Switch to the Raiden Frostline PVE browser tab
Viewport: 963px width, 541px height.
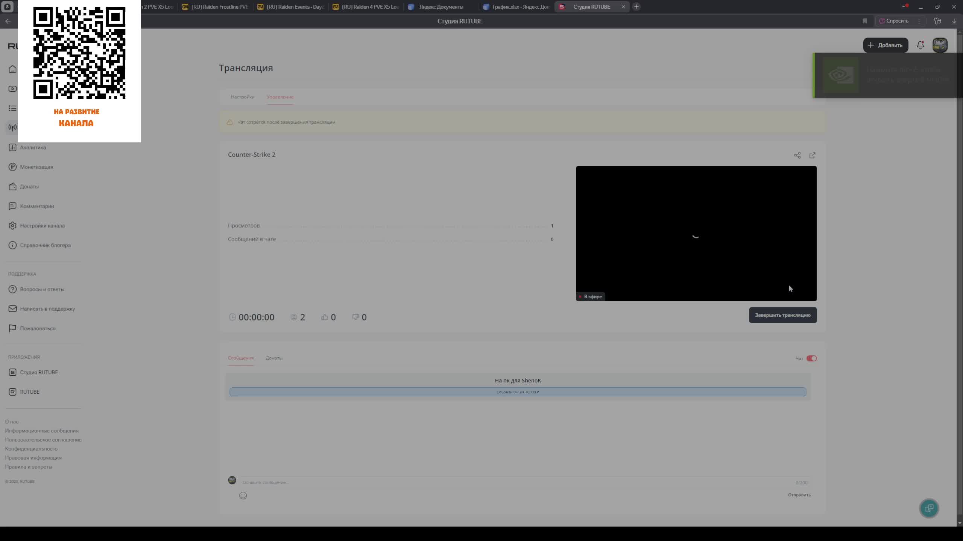(x=216, y=7)
